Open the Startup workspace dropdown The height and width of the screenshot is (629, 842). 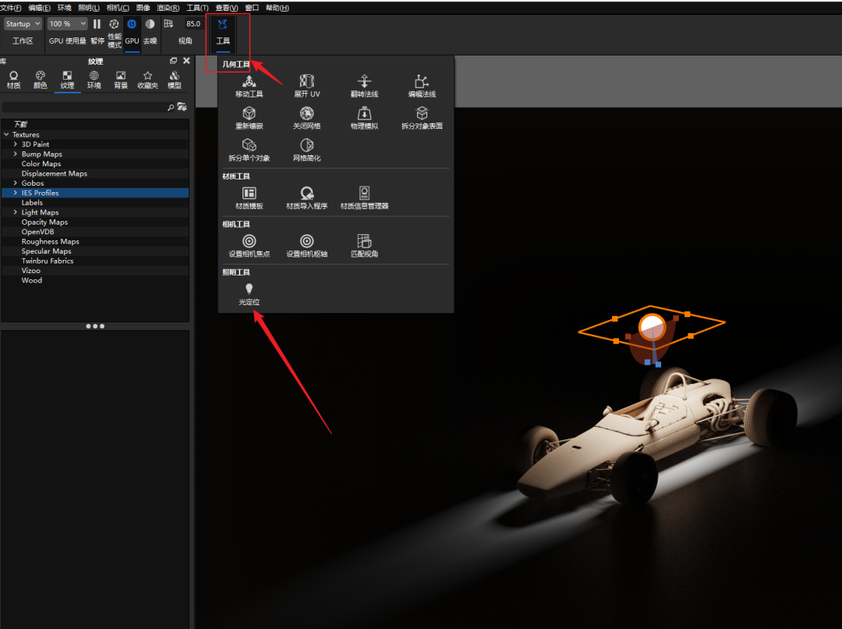23,23
